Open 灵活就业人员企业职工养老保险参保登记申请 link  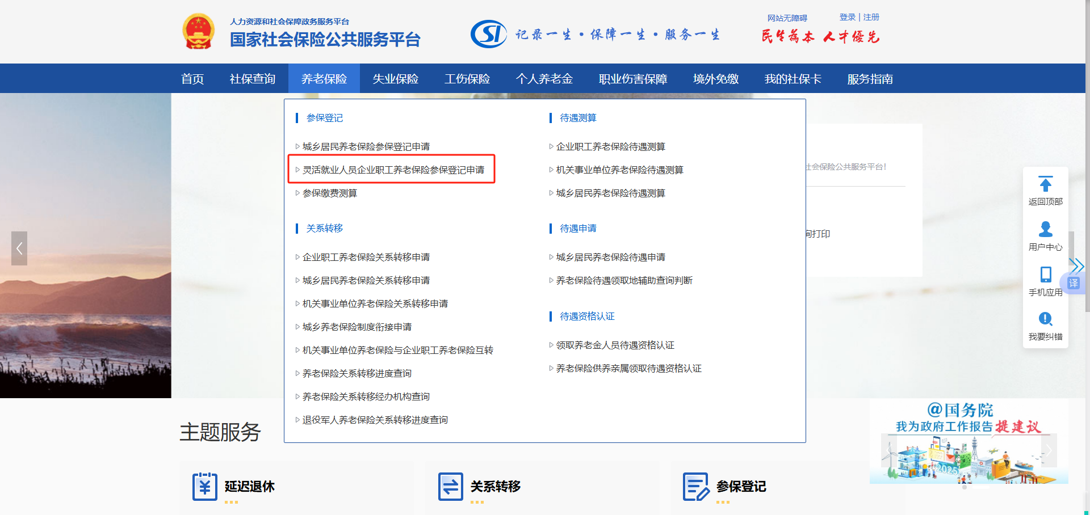[x=393, y=170]
